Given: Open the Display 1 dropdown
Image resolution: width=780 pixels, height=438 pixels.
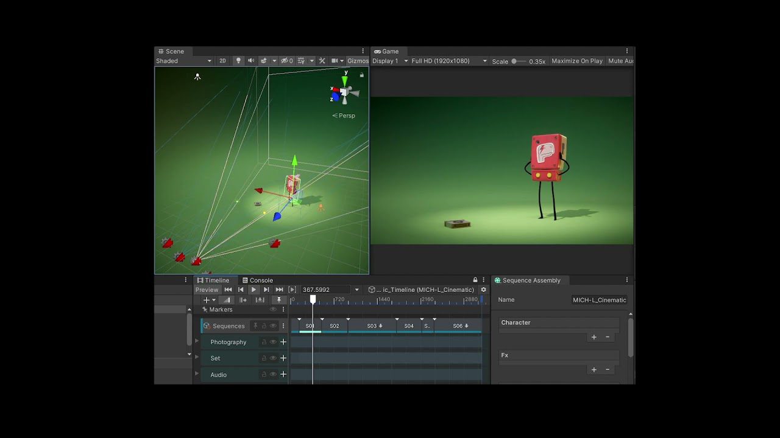Looking at the screenshot, I should [390, 61].
